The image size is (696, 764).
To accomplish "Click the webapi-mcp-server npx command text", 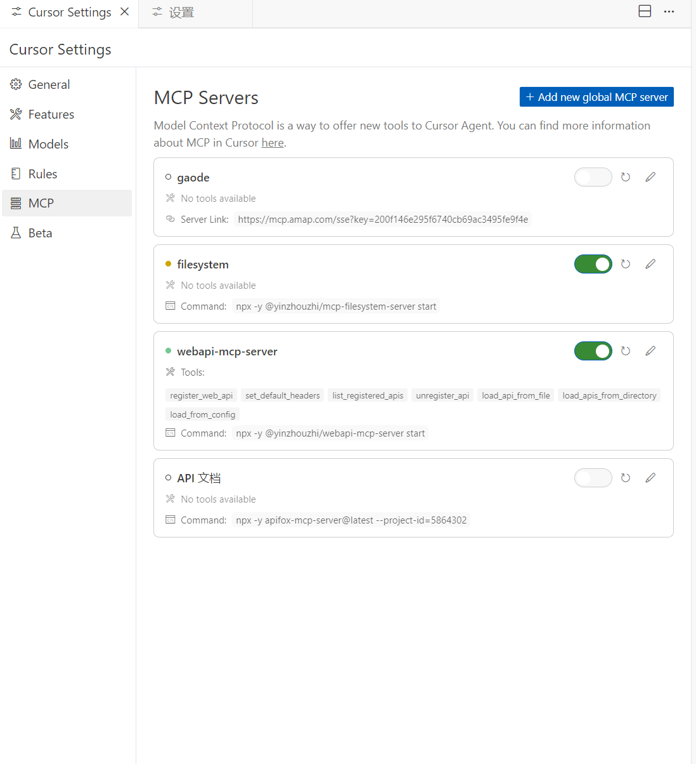I will [x=330, y=433].
